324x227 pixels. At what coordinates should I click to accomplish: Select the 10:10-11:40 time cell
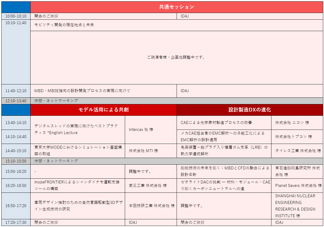point(16,52)
